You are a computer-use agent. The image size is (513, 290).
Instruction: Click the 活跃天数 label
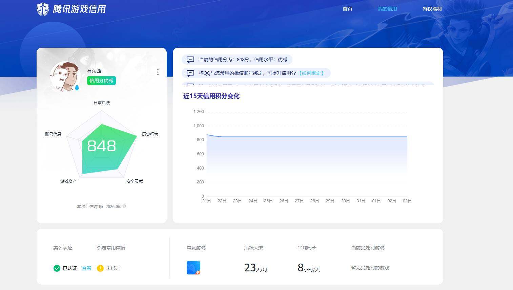[253, 248]
